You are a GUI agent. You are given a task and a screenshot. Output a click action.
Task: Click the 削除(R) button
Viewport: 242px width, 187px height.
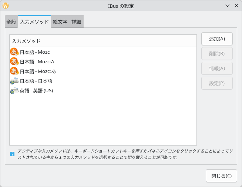point(217,54)
